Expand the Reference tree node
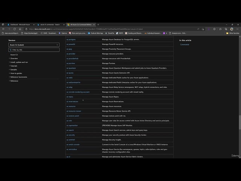The image size is (241, 181). pyautogui.click(x=14, y=81)
